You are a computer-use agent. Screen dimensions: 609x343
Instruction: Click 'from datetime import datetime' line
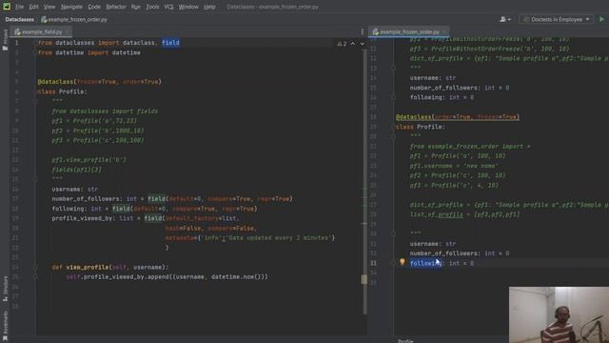pos(88,52)
